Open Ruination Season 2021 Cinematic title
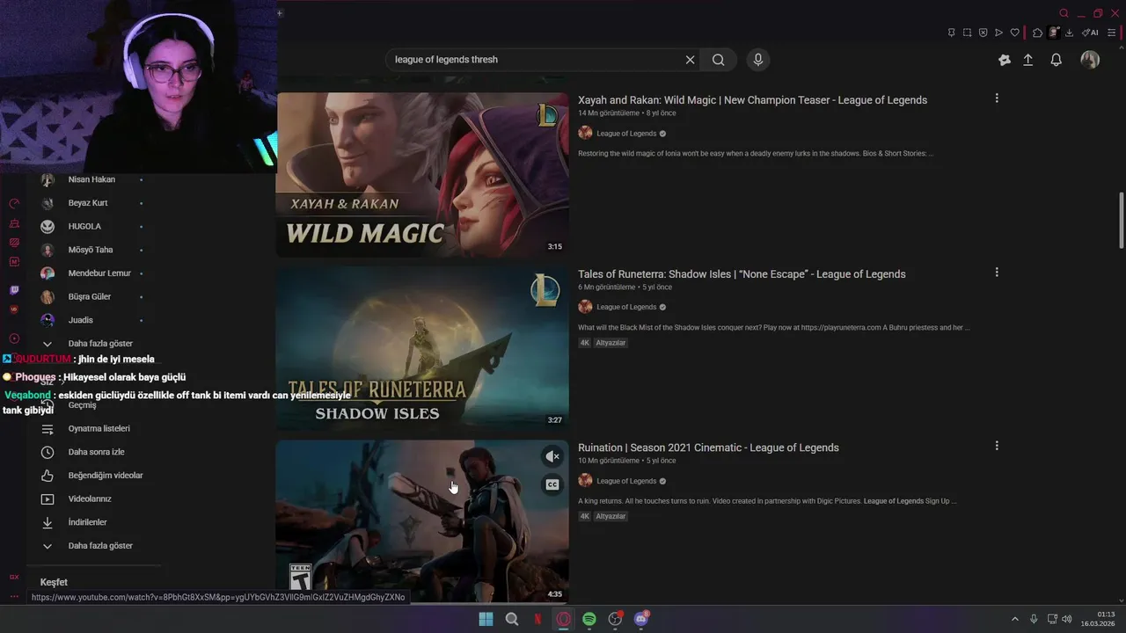 [708, 447]
